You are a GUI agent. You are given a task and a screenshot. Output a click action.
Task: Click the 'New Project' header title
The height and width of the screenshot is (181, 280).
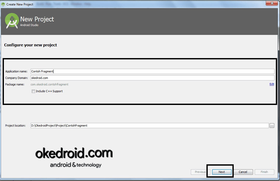pos(37,19)
